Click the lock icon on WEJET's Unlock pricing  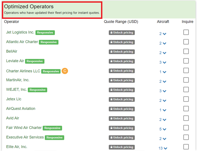tap(111, 90)
